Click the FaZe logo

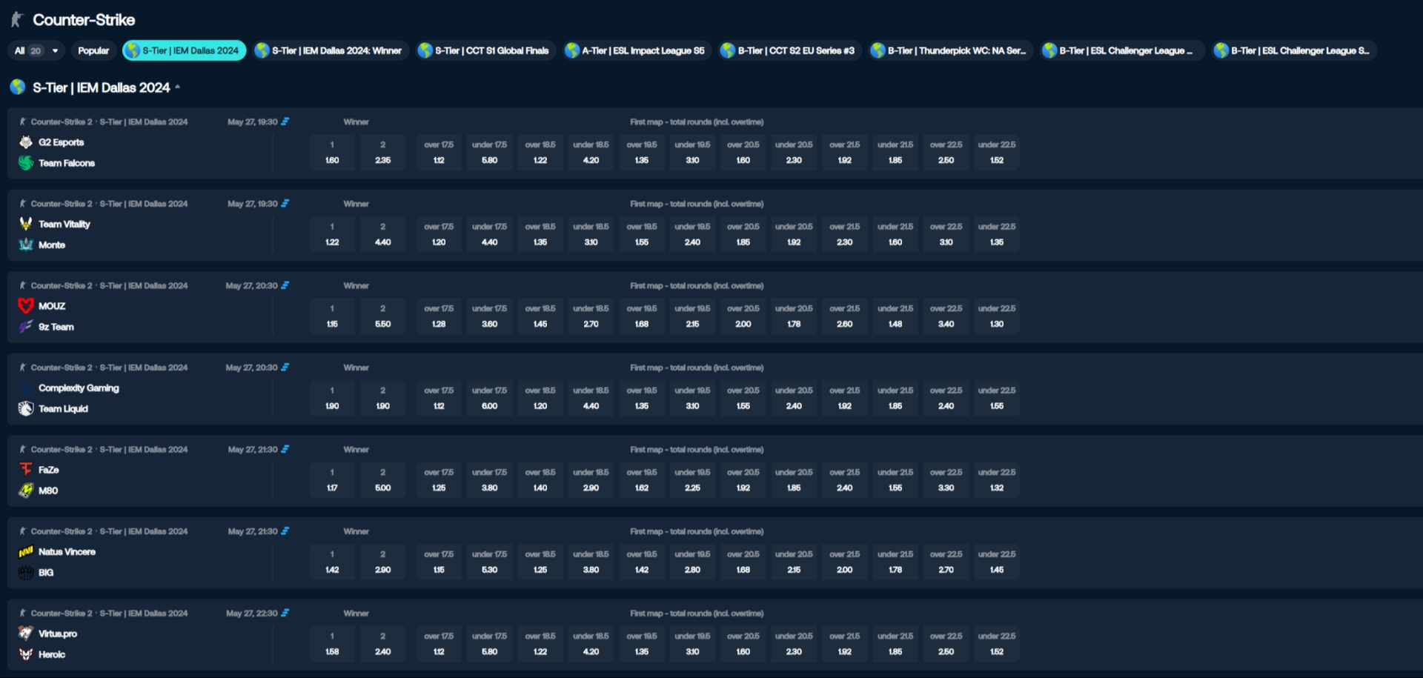(x=26, y=470)
